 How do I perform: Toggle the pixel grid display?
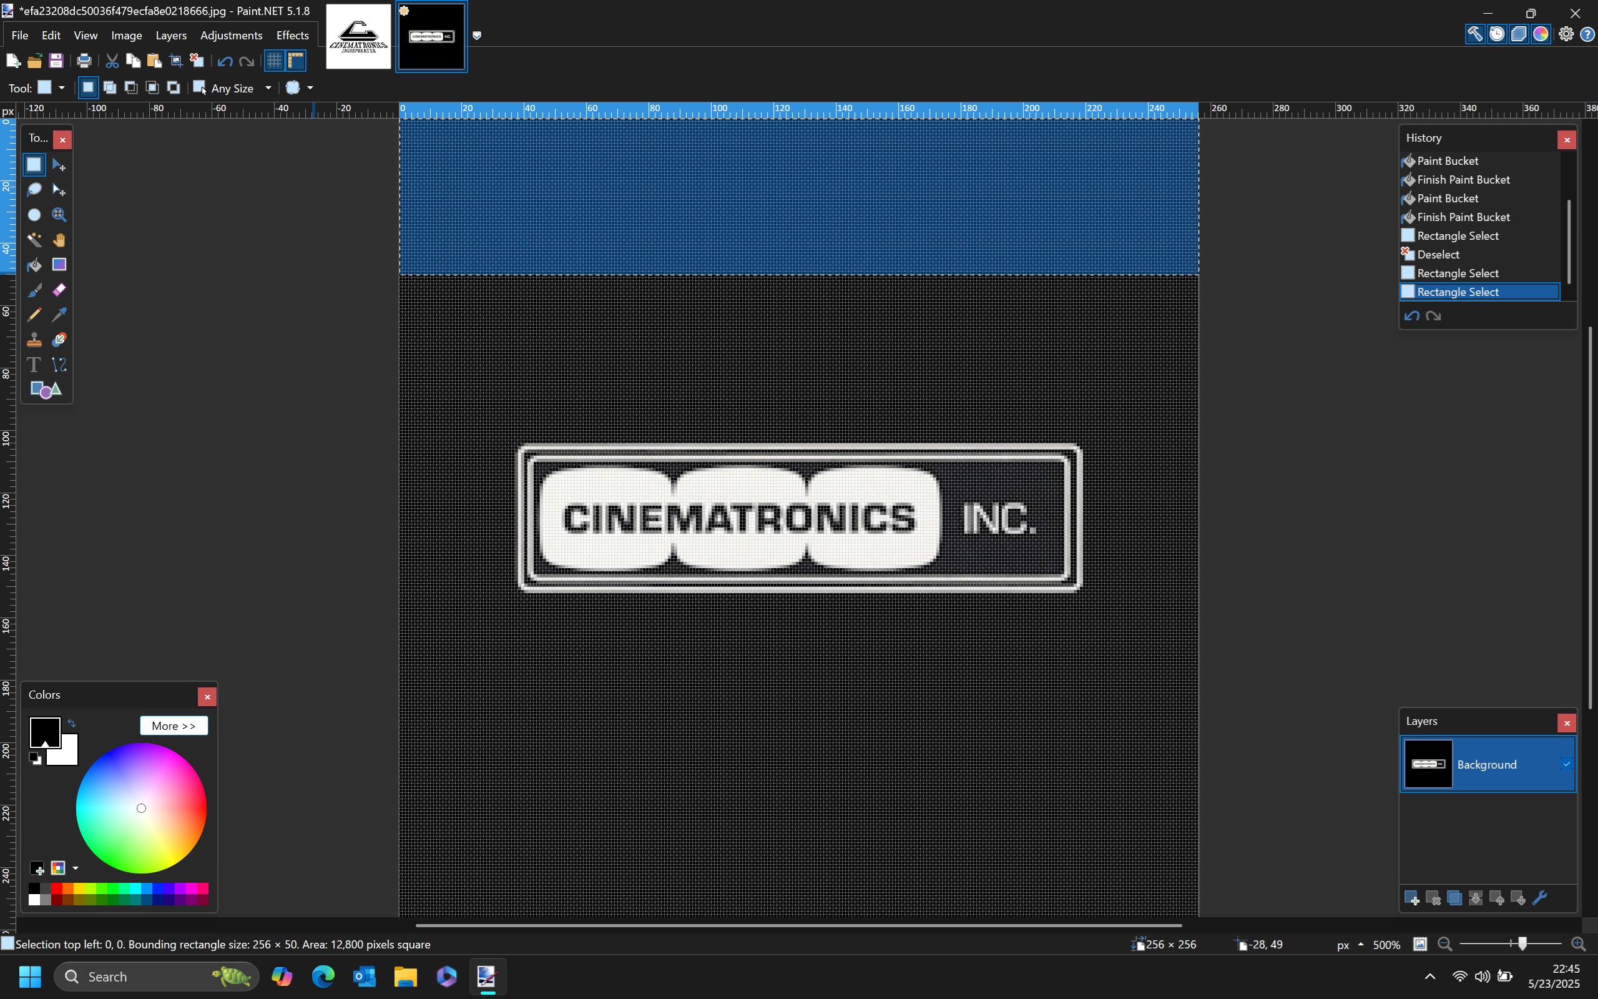(x=274, y=61)
